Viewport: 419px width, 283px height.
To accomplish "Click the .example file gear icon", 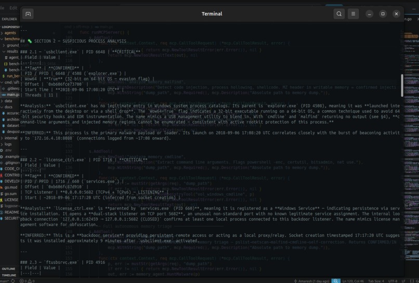I will pyautogui.click(x=2, y=157).
